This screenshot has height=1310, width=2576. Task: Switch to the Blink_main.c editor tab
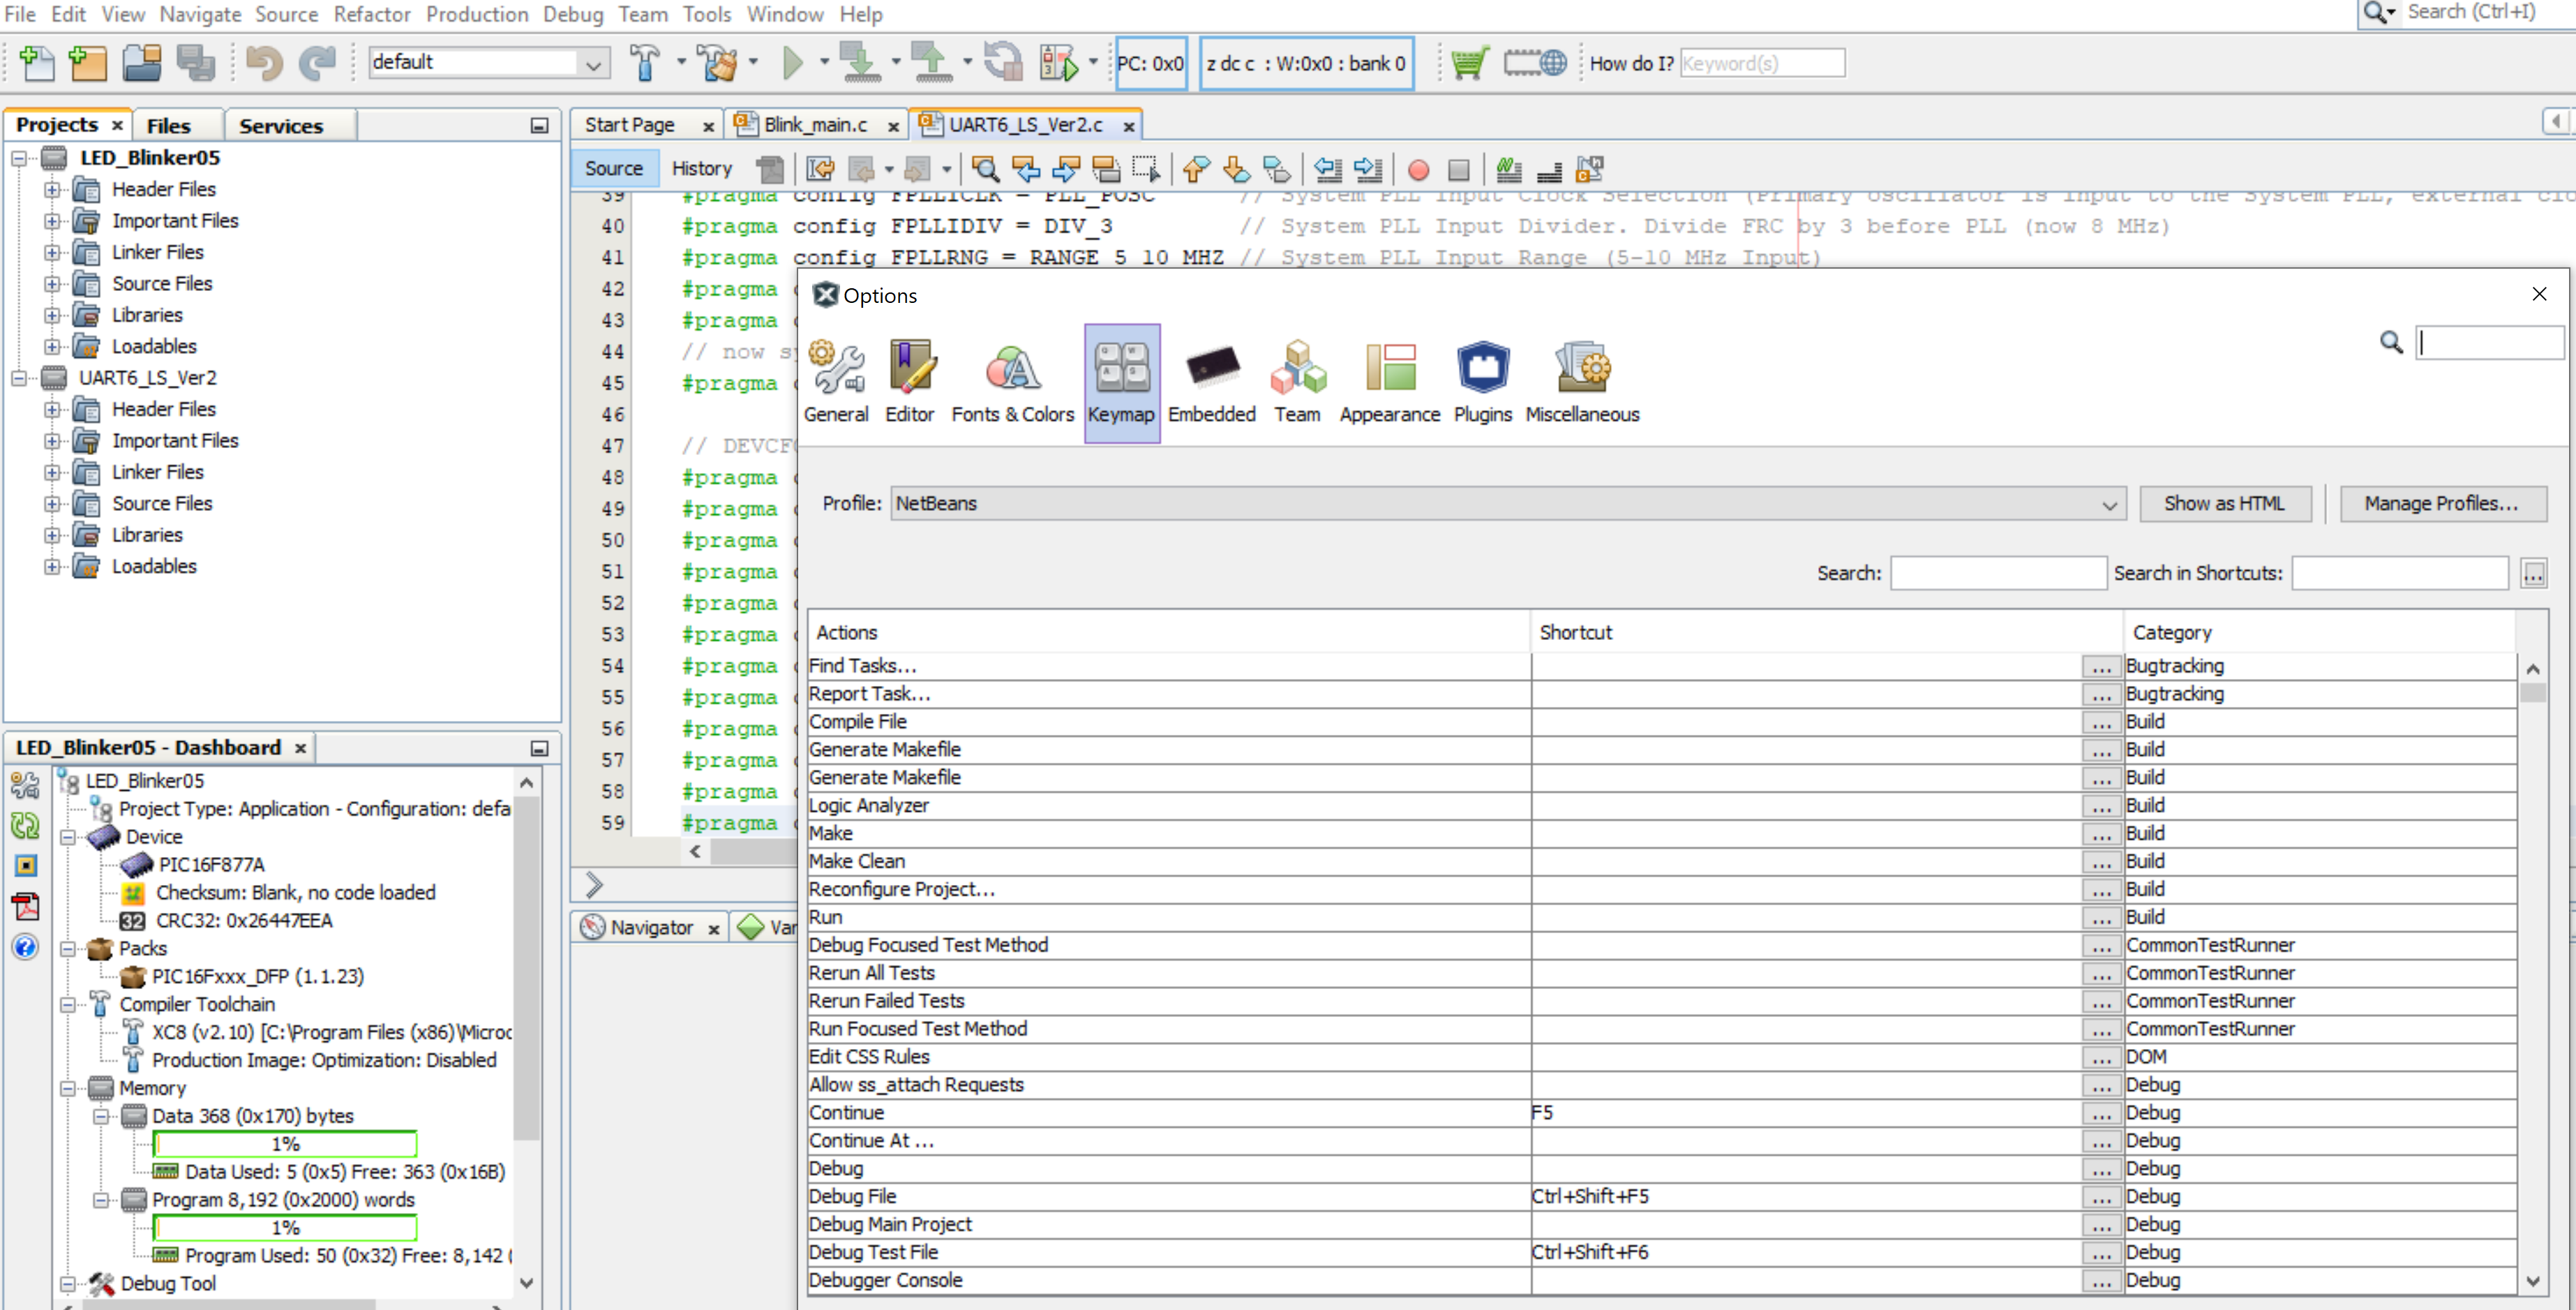[x=815, y=125]
